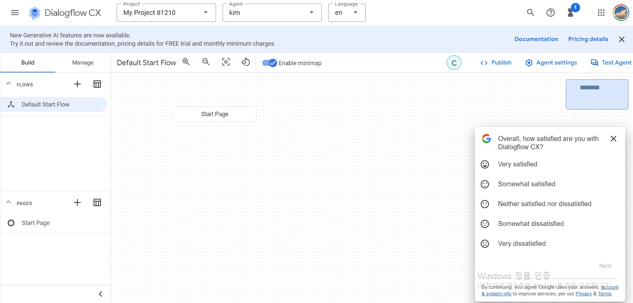
Task: Open the Test Agent panel
Action: coord(611,63)
